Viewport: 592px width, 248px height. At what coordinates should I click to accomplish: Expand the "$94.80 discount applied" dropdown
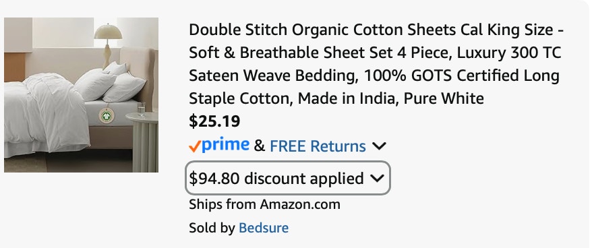pyautogui.click(x=288, y=178)
